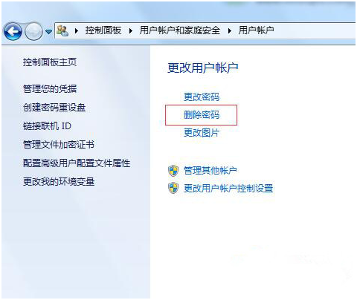Select 用户帐户和家庭安全 breadcrumb

(x=180, y=30)
